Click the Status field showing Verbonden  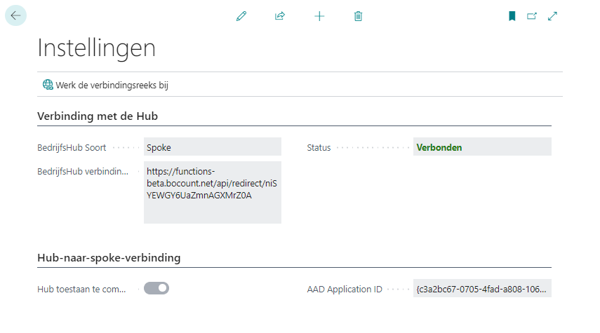[482, 147]
